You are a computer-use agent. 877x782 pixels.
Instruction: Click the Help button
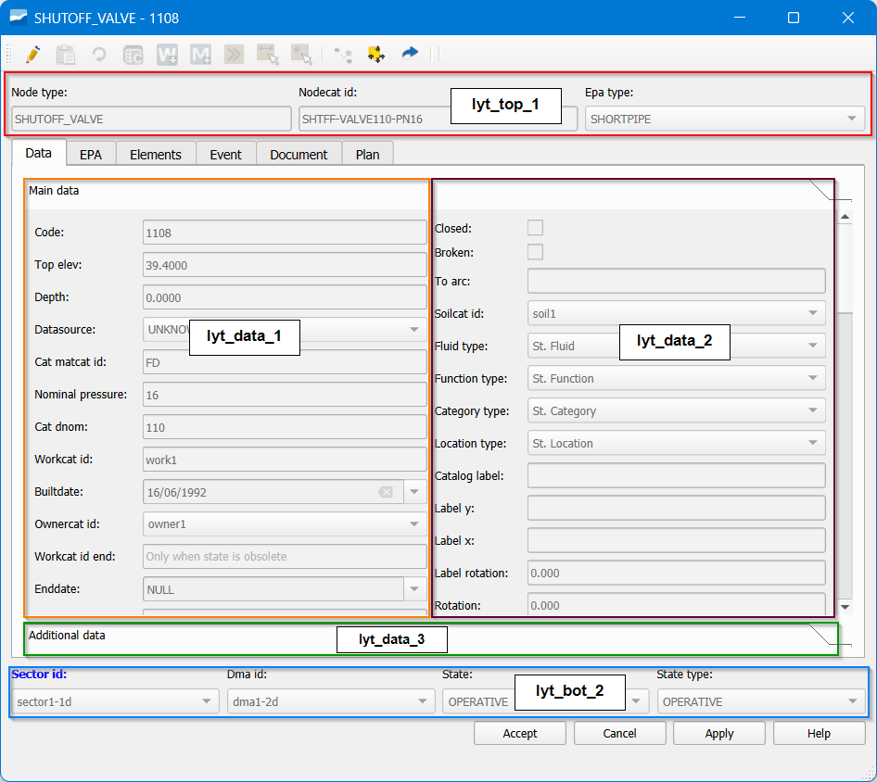(819, 734)
